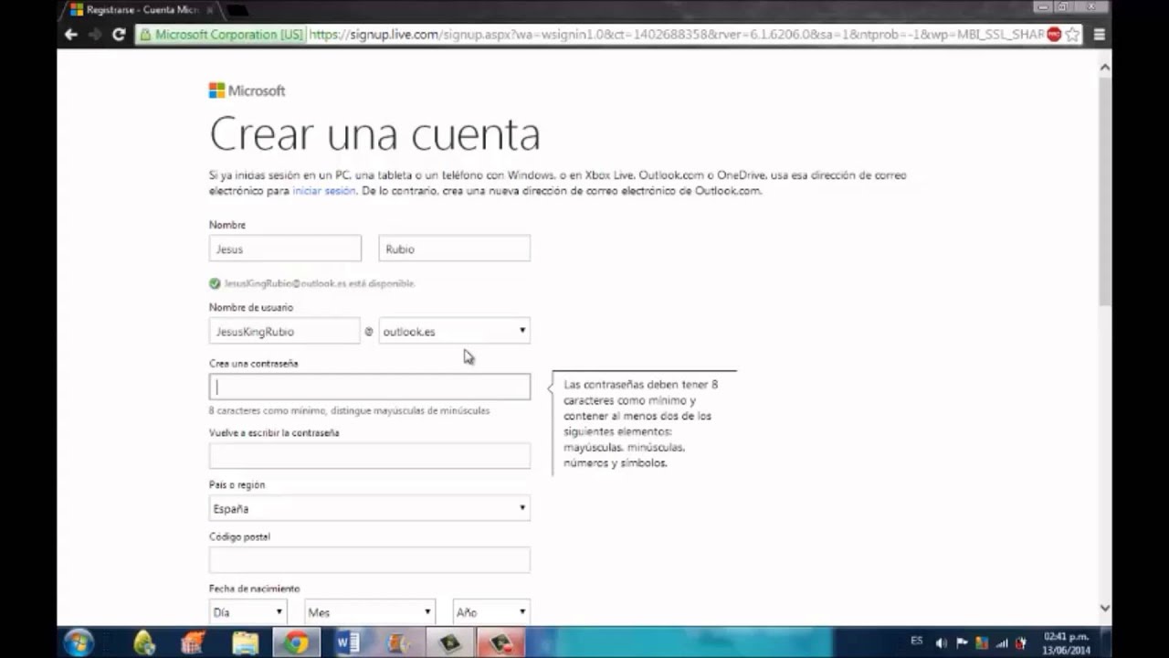Click the iniciar sesión link
This screenshot has height=658, width=1169.
(324, 191)
